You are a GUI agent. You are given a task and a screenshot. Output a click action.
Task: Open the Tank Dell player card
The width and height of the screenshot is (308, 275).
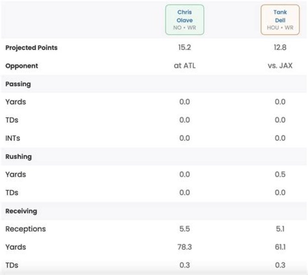(x=280, y=20)
